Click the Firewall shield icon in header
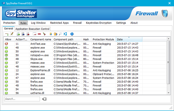 click(x=165, y=14)
